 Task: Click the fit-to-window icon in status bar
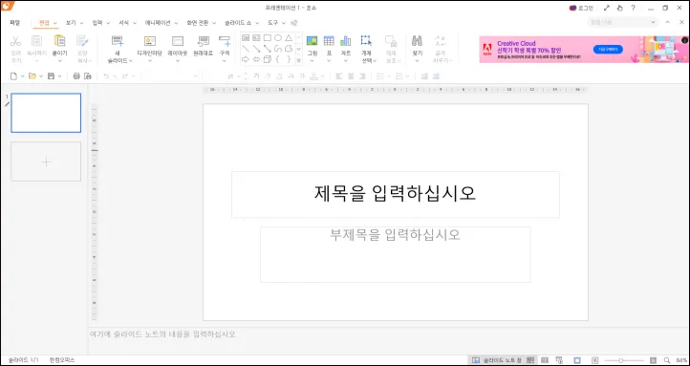pos(653,360)
